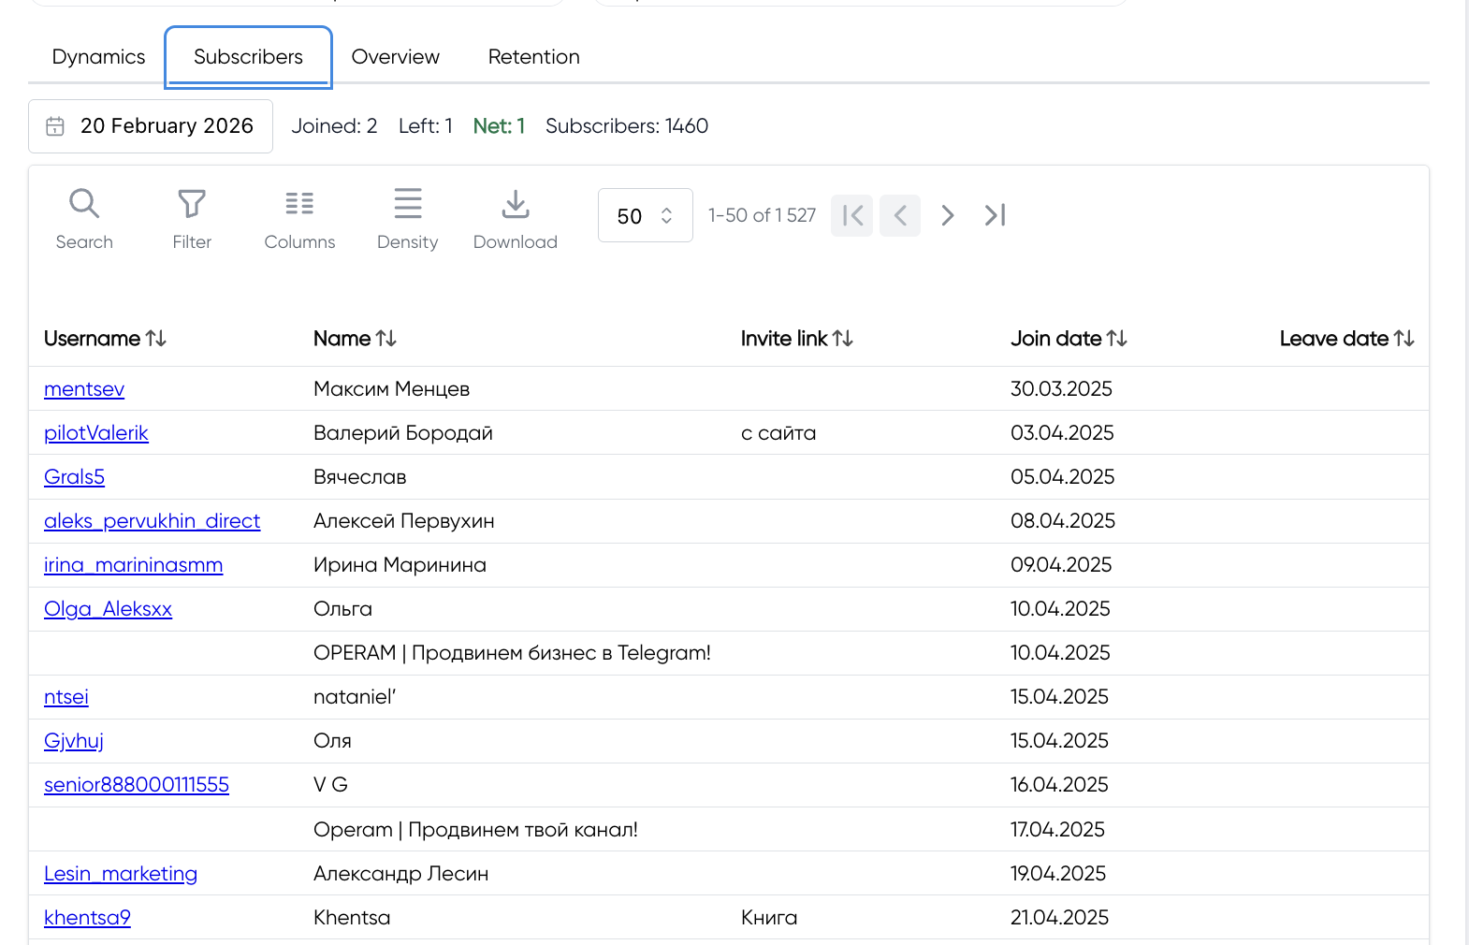Click the name Ирина Маринина

click(400, 565)
